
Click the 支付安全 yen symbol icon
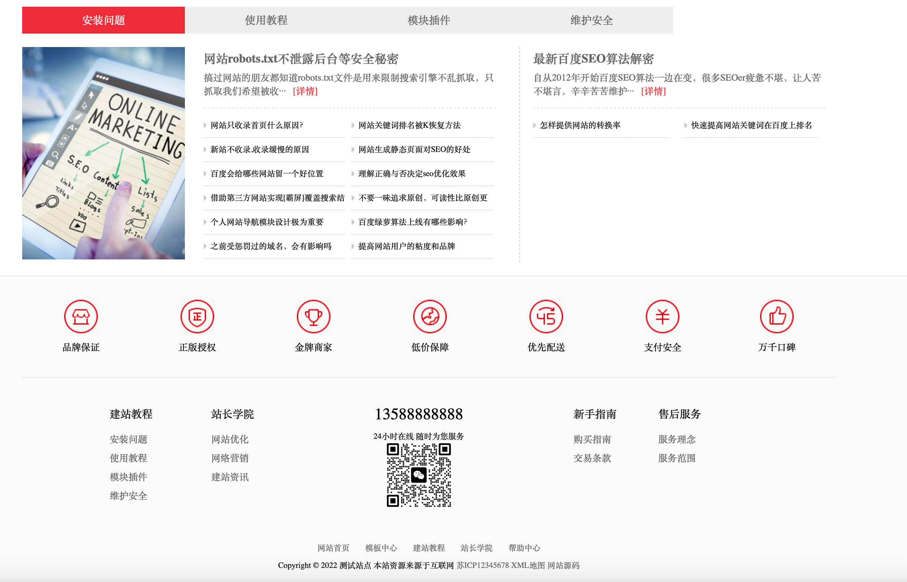tap(662, 317)
